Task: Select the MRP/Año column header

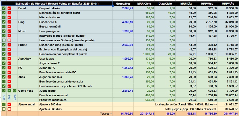Action: [228, 4]
